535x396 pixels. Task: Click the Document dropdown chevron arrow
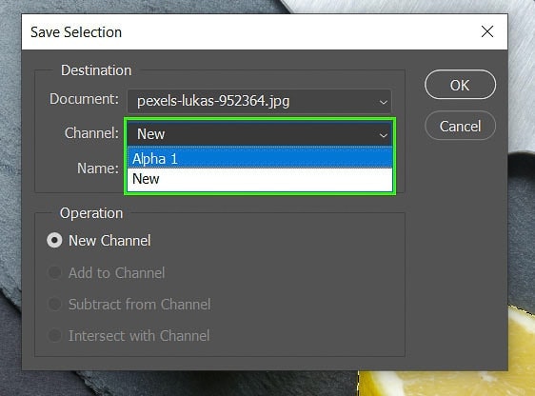pos(384,102)
